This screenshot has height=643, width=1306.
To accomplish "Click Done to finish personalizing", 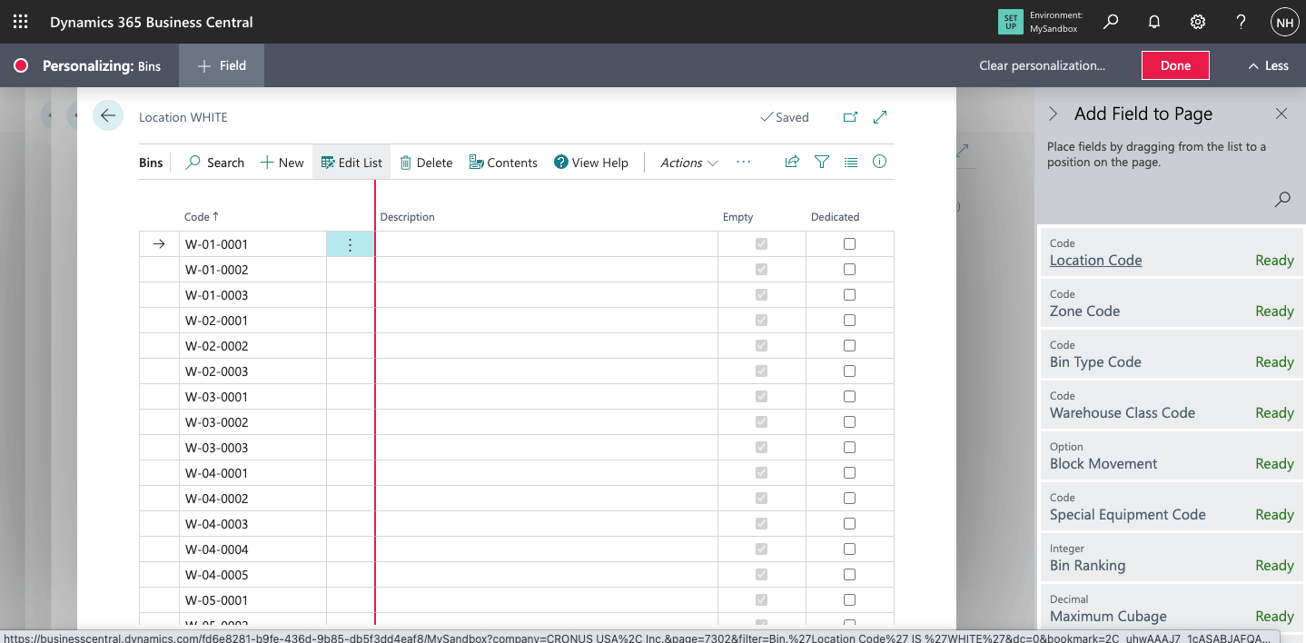I will pyautogui.click(x=1175, y=65).
